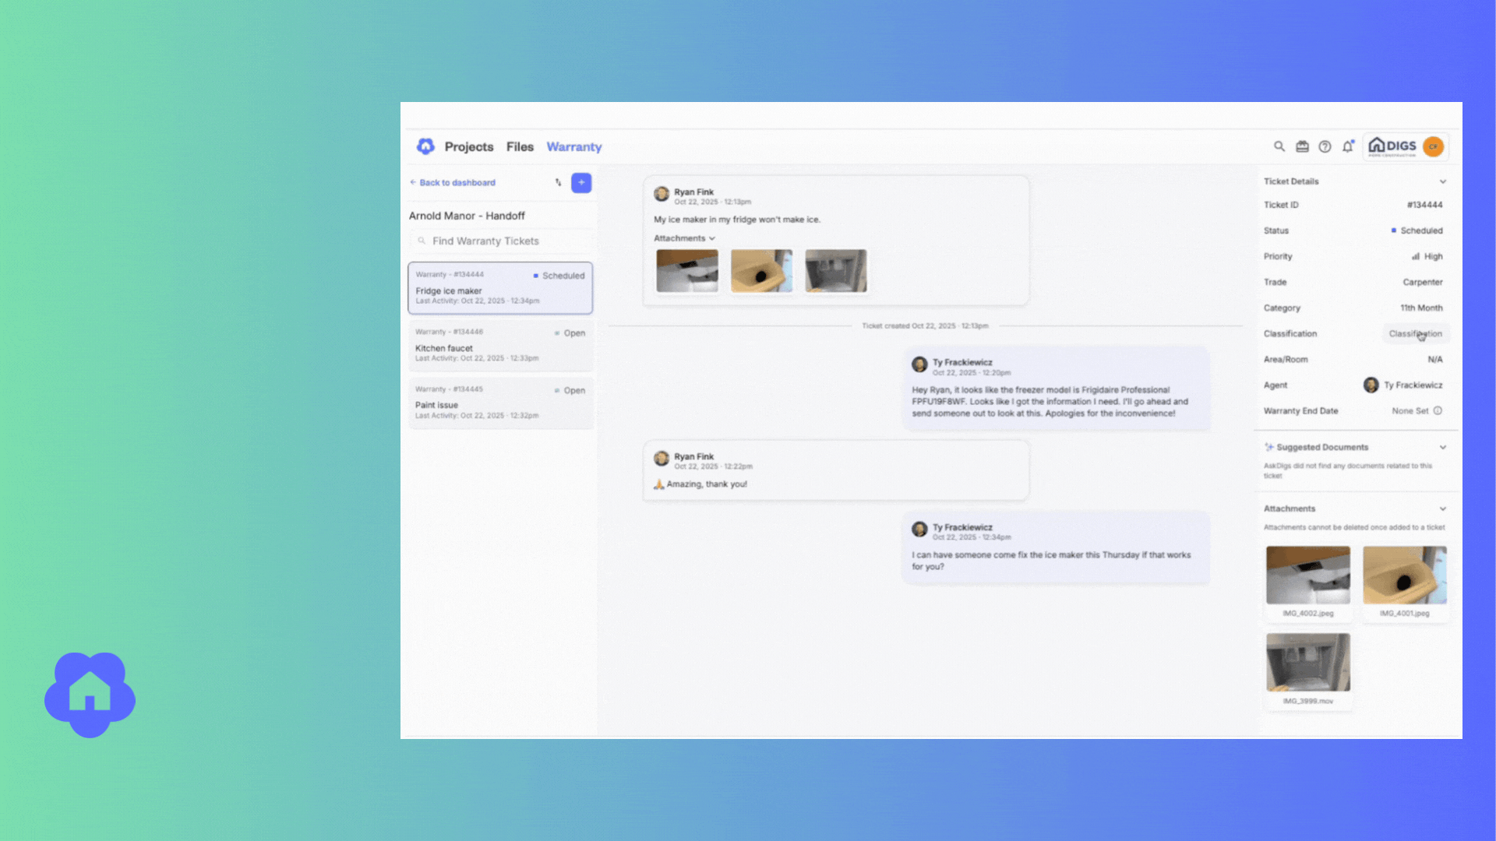Click the sort arrows icon beside plus button

[x=558, y=182]
